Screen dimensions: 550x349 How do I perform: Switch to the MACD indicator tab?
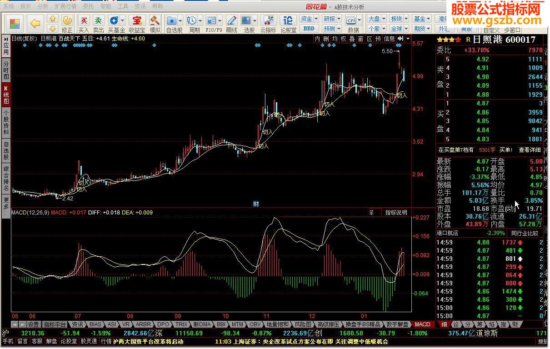tap(422, 324)
